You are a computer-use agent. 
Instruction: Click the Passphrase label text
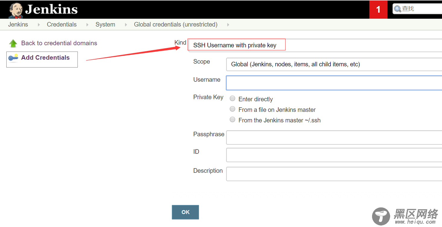tap(209, 134)
